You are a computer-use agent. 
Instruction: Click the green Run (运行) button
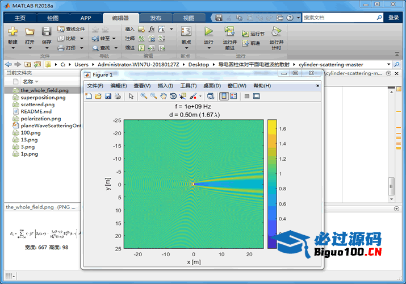208,33
